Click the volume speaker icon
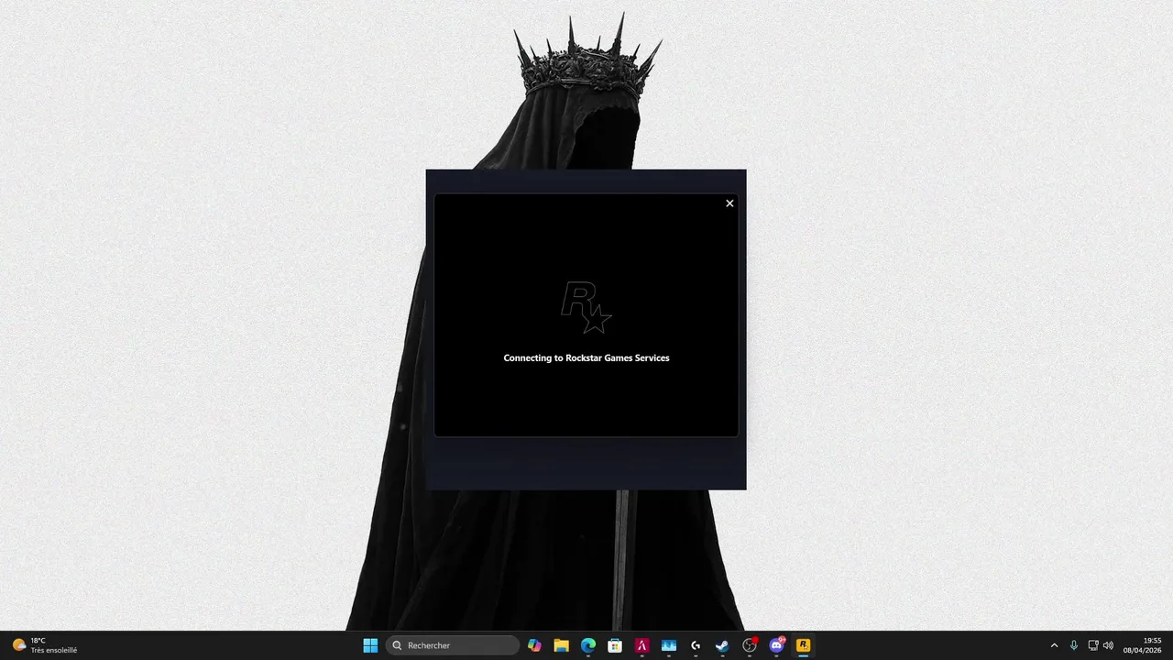Screen dimensions: 1173x660 [x=1108, y=645]
